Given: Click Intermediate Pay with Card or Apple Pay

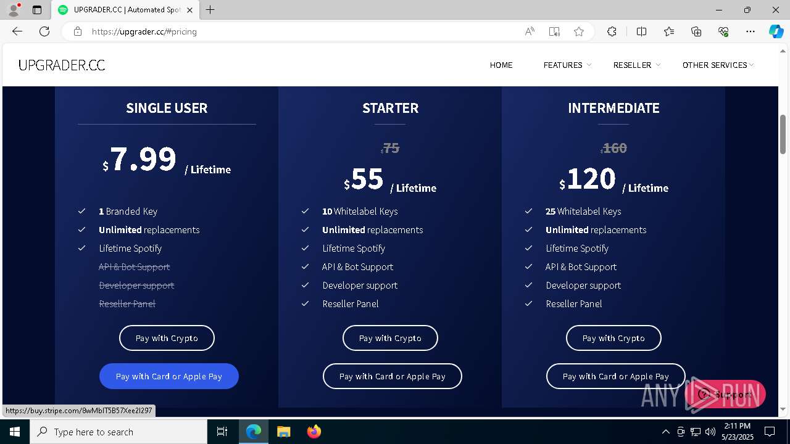Looking at the screenshot, I should [x=616, y=376].
